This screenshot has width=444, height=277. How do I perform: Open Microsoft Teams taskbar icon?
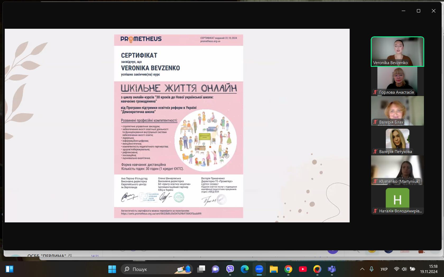332,269
